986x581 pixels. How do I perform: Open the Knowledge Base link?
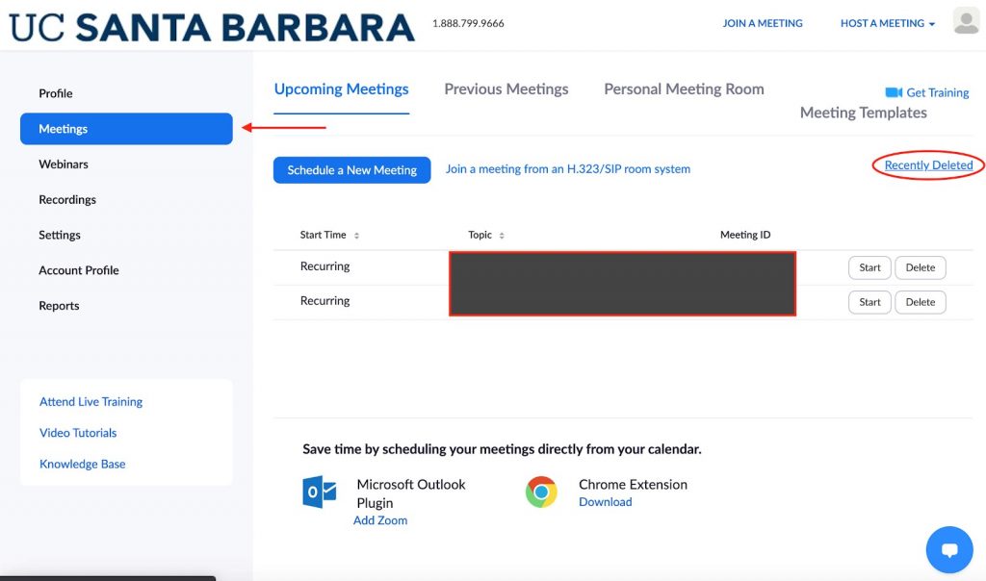pos(83,465)
